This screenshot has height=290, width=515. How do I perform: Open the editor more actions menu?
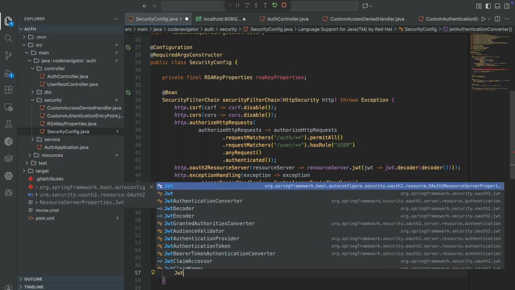507,19
